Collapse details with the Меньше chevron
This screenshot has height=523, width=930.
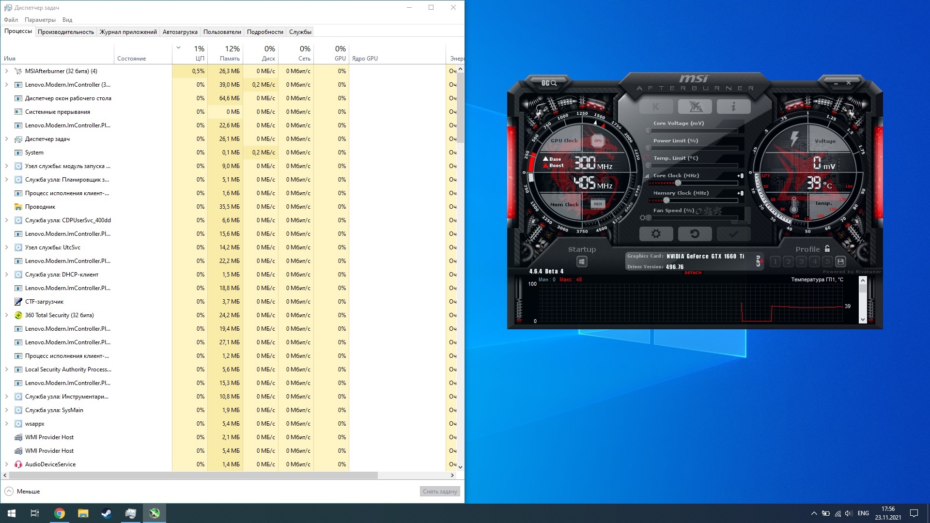(9, 491)
